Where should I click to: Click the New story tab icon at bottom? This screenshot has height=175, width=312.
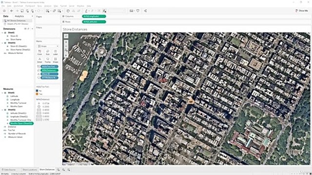point(68,170)
